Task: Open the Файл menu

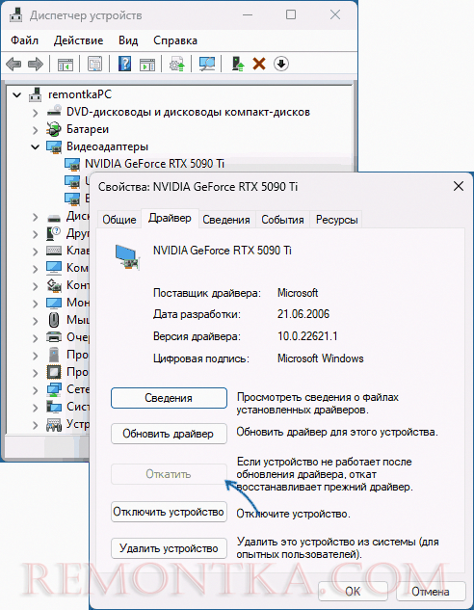Action: point(24,40)
